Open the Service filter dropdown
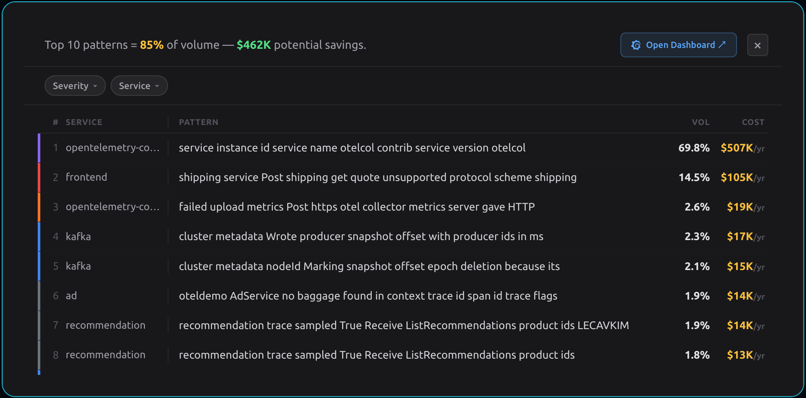Viewport: 806px width, 398px height. [139, 86]
